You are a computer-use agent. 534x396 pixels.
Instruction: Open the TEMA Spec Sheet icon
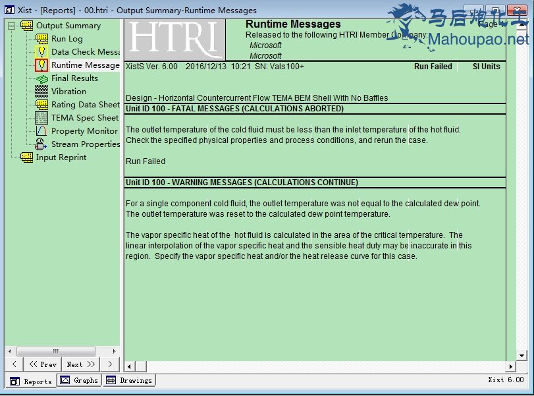41,118
